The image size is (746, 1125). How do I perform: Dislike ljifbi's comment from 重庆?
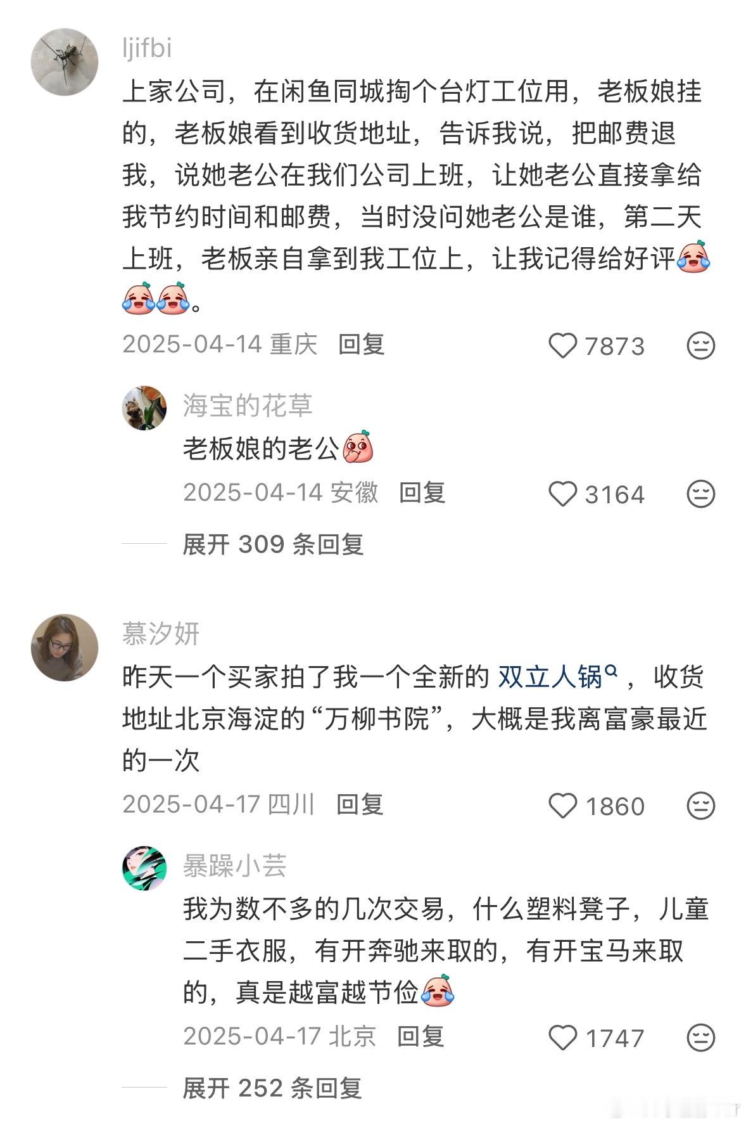tap(700, 346)
